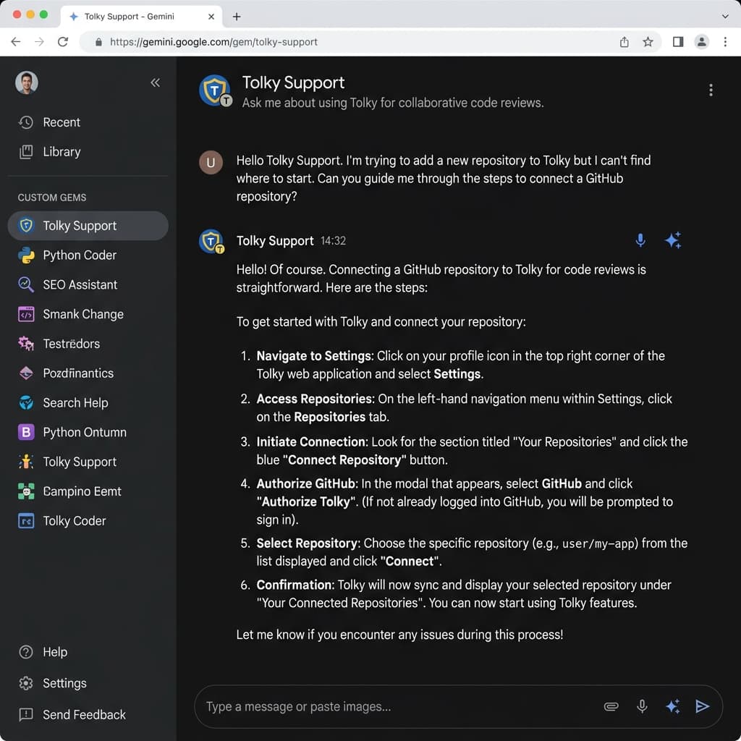741x741 pixels.
Task: Click the purple B icon for Python Ontumn
Action: click(x=26, y=433)
